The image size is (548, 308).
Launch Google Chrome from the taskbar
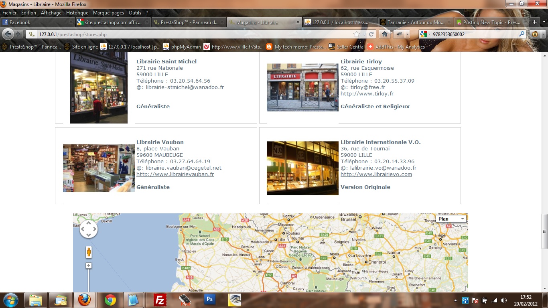[x=110, y=300]
